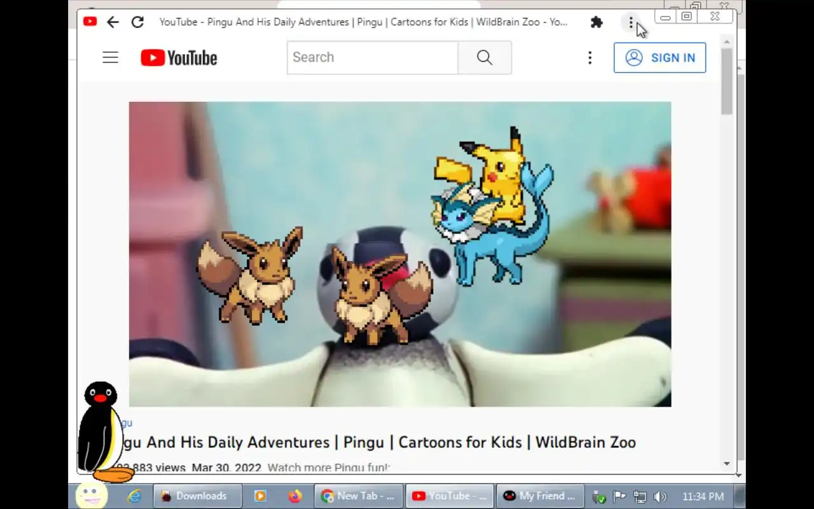The width and height of the screenshot is (814, 509).
Task: Open YouTube settings three-dot menu
Action: 590,58
